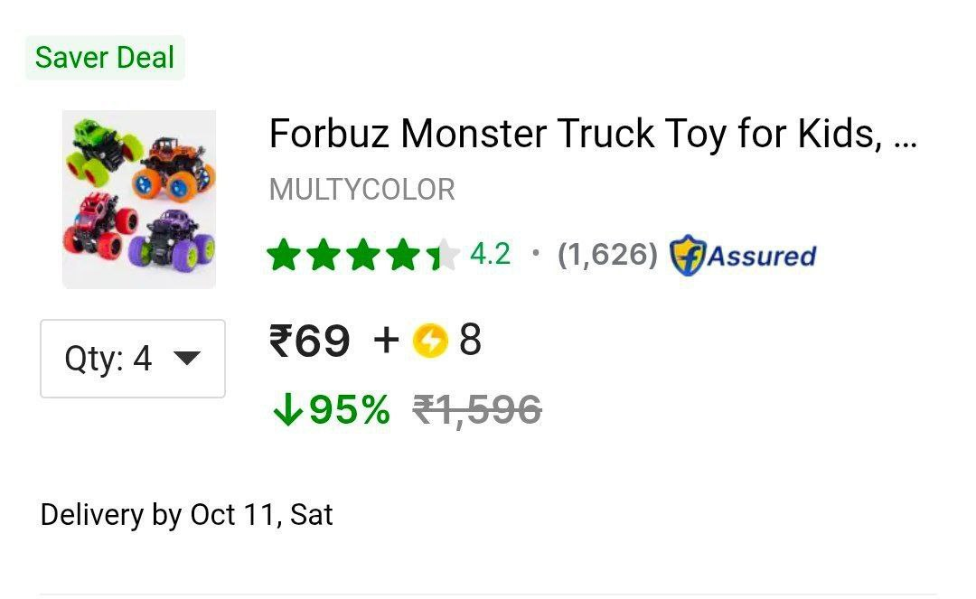Click the 4.2 rating score
The image size is (976, 599).
click(490, 255)
